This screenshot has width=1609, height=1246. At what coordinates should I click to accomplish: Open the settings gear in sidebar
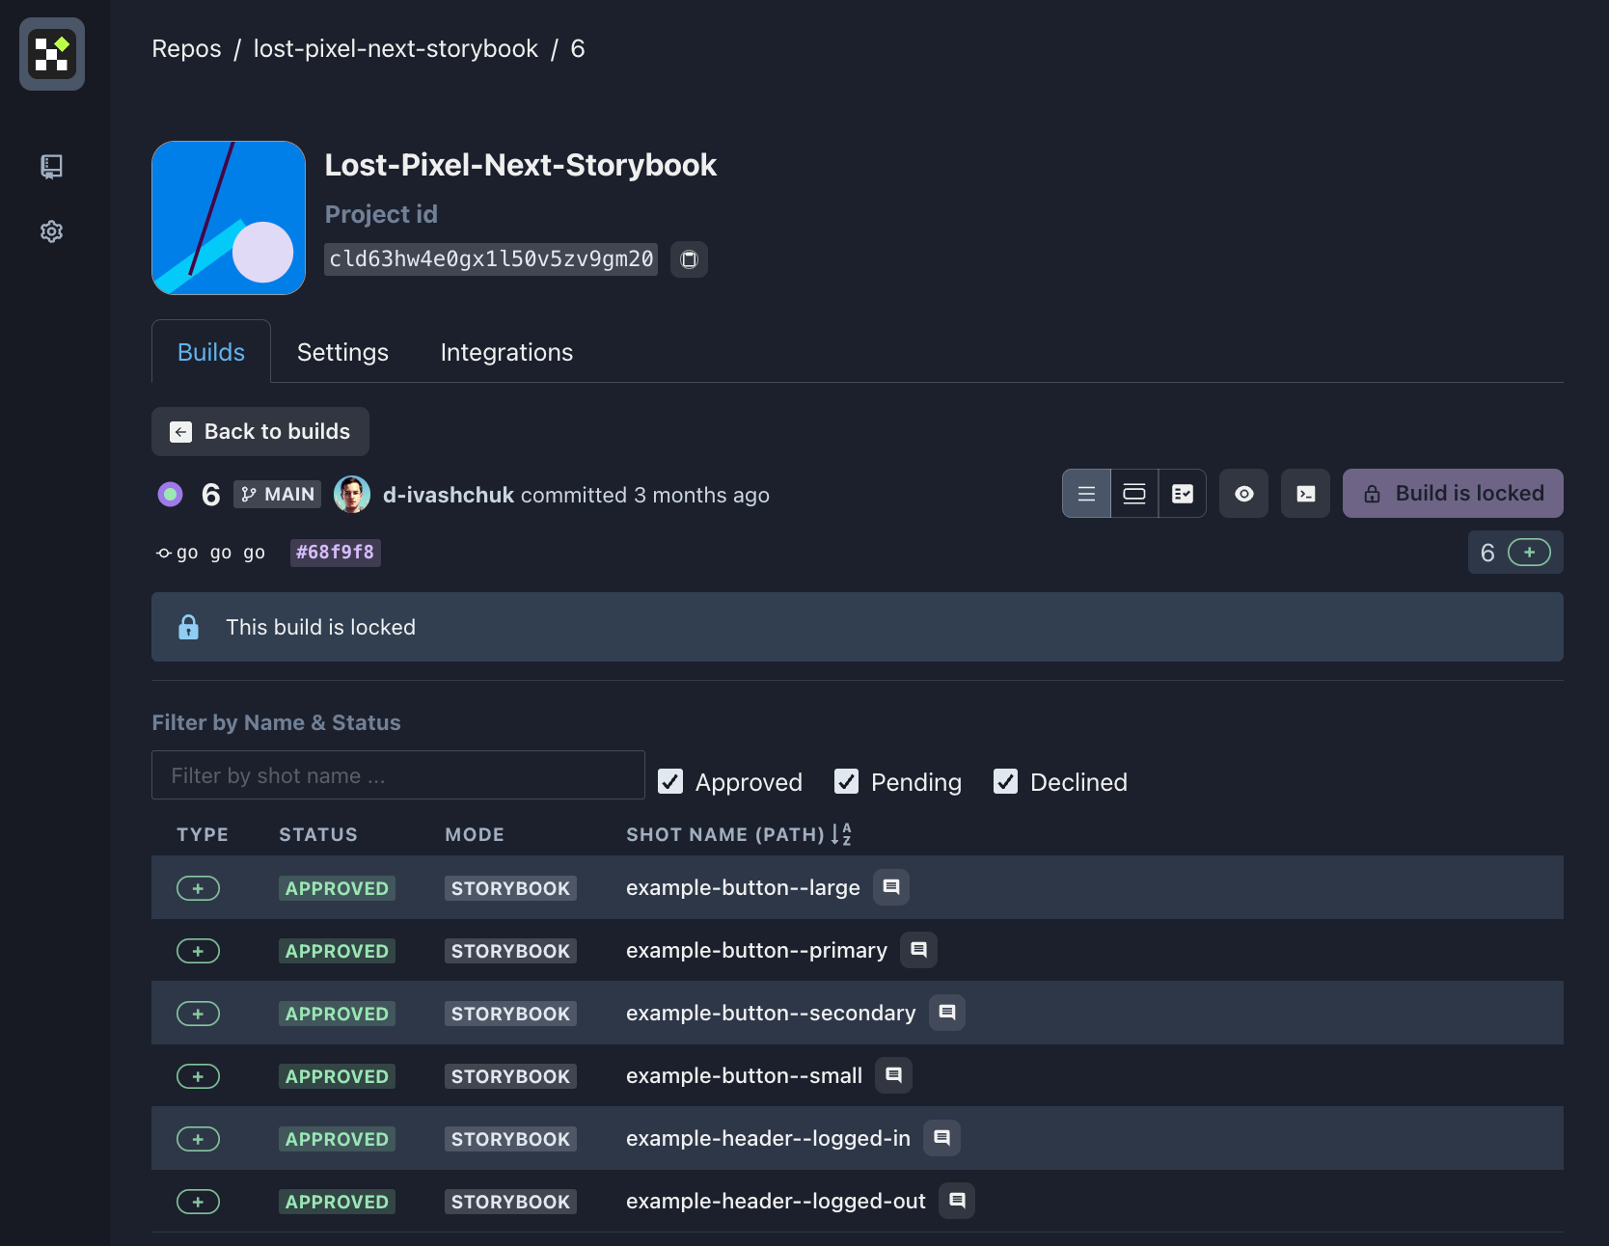point(52,231)
